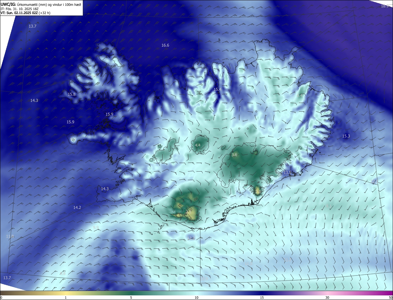Viewport: 393px width, 300px height.
Task: Click the 3.6 value on Vatnajökull
Action: pyautogui.click(x=234, y=155)
